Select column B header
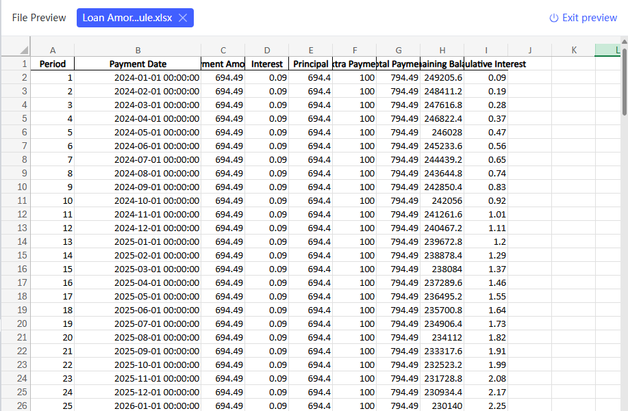Image resolution: width=628 pixels, height=411 pixels. (138, 50)
